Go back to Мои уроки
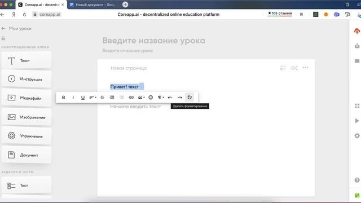 [16, 29]
